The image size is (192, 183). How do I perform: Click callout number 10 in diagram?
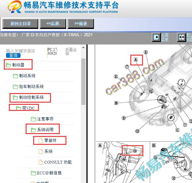pyautogui.click(x=137, y=131)
